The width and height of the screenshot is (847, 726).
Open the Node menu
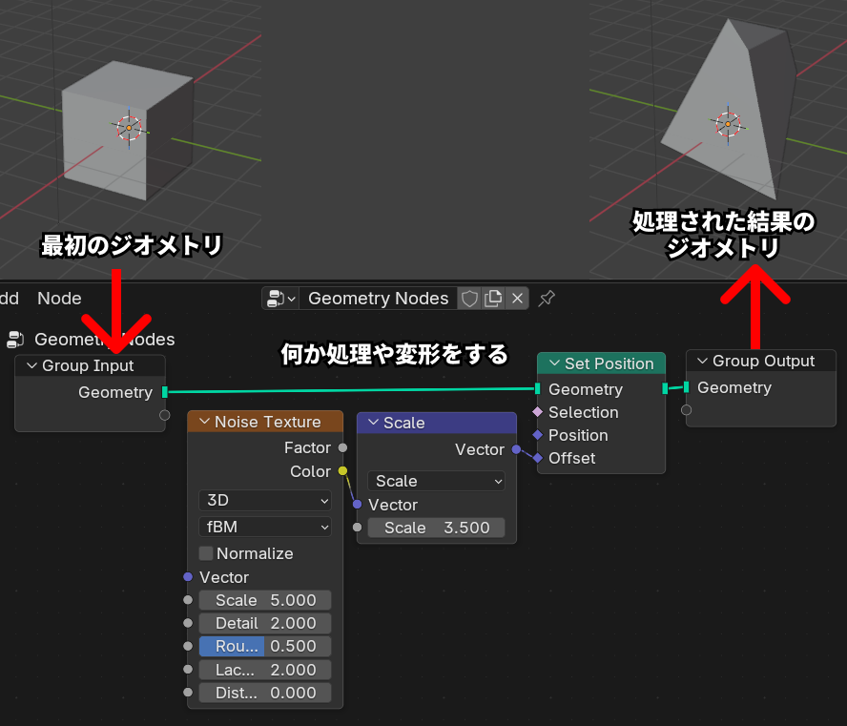(59, 299)
